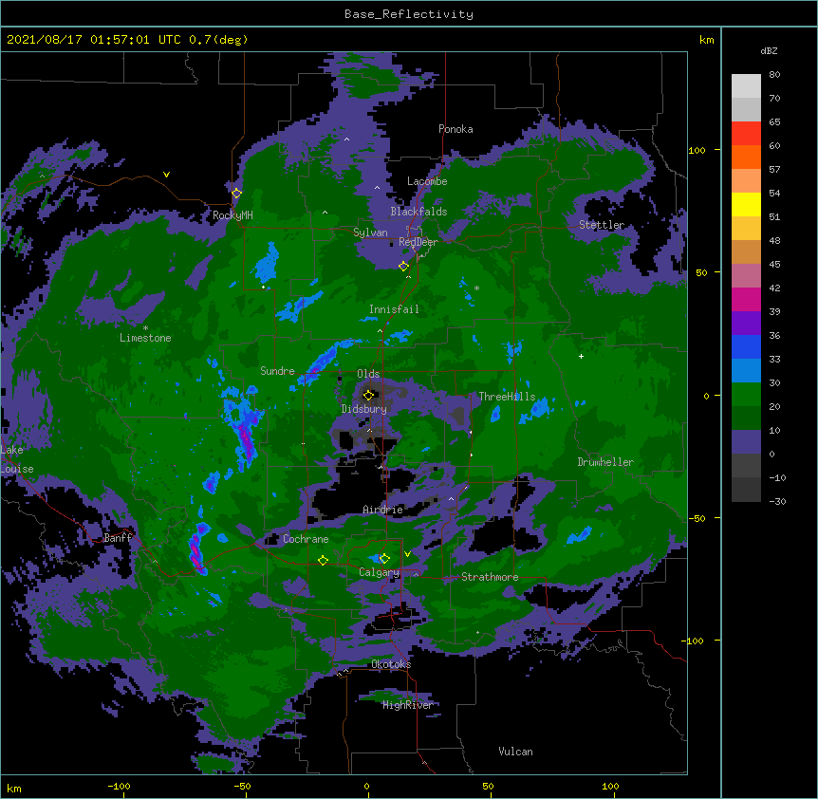The height and width of the screenshot is (799, 818).
Task: Click the Blackfalds city label
Action: (418, 212)
